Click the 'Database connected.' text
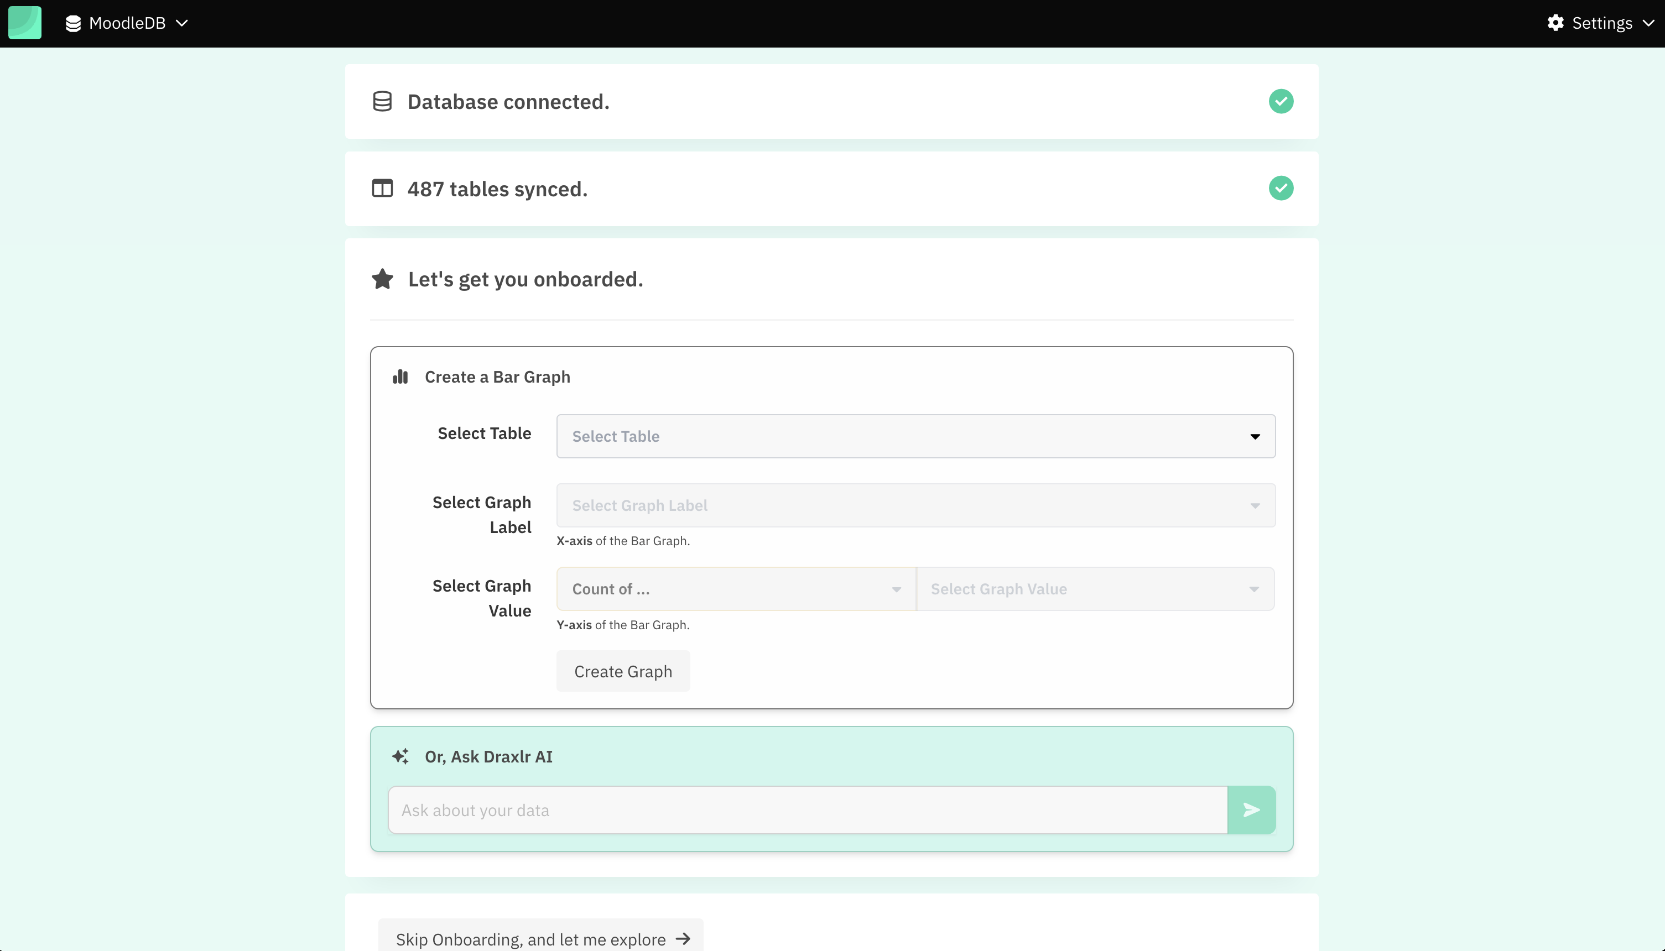 click(x=508, y=102)
